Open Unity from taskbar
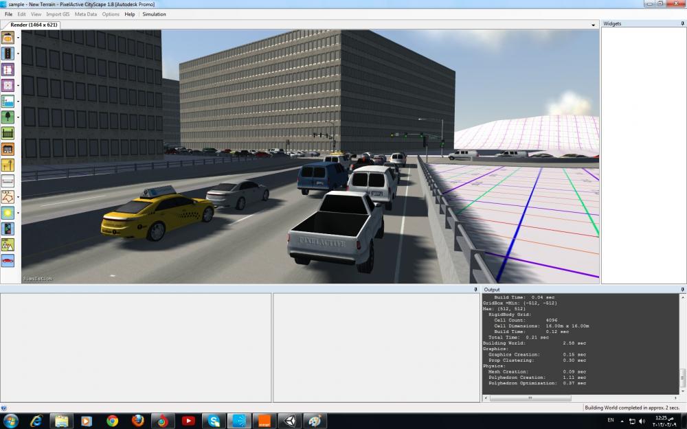The height and width of the screenshot is (429, 687). click(x=290, y=421)
